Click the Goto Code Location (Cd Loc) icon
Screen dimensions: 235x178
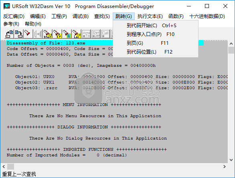(77, 34)
